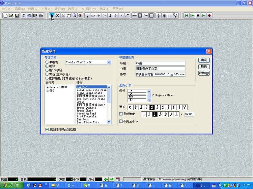Expand the GPO folder node
253x189 pixels.
[x=48, y=91]
